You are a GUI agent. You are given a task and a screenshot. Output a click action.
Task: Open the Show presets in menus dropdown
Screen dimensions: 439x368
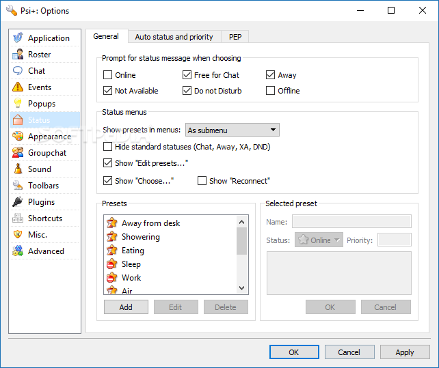[232, 130]
